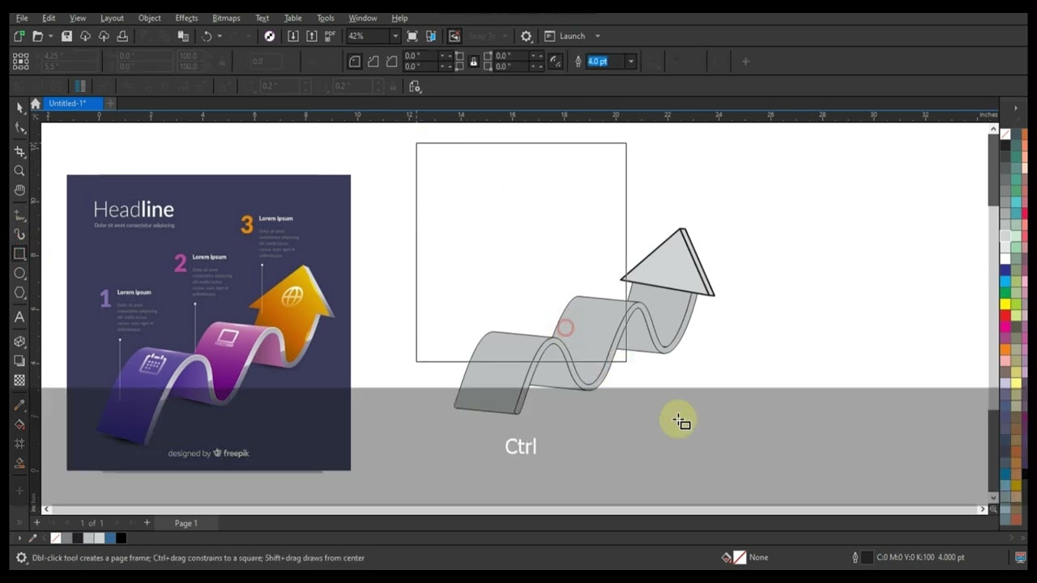Viewport: 1037px width, 583px height.
Task: Open the Undo history dropdown arrow
Action: pos(220,36)
